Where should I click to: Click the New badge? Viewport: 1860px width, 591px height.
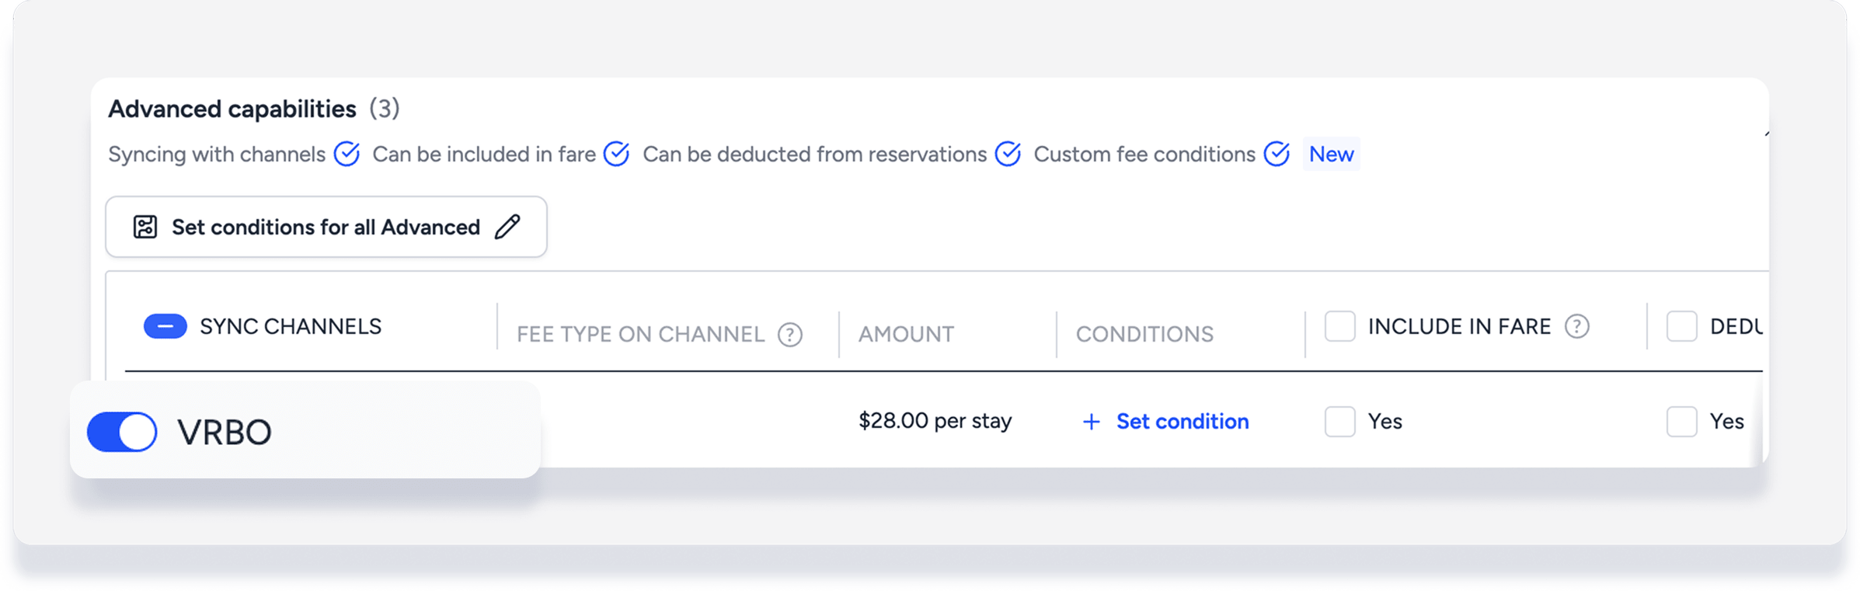point(1331,154)
